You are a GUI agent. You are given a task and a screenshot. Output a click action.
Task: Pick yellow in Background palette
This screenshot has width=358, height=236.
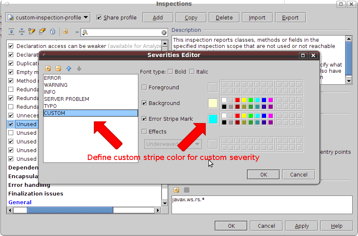244,100
